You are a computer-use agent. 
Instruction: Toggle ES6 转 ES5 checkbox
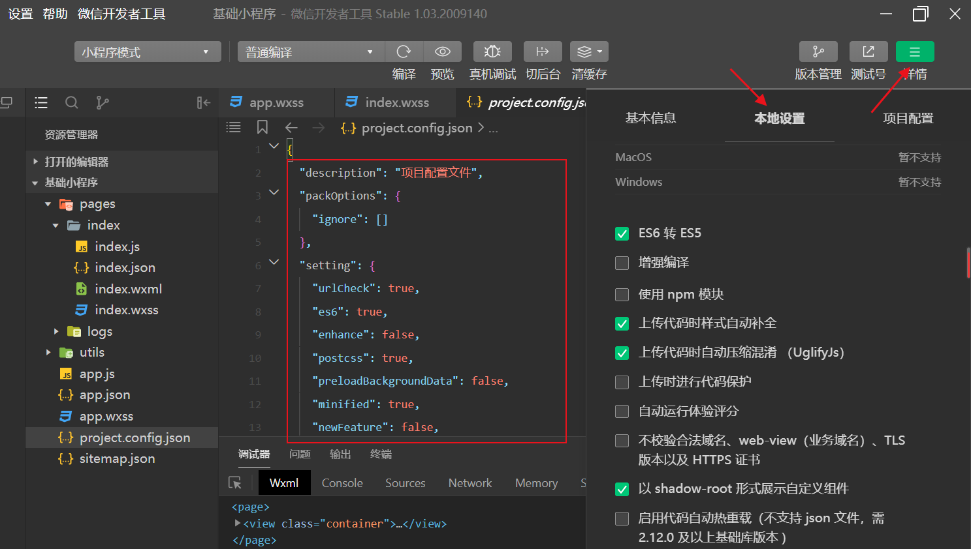pyautogui.click(x=622, y=233)
